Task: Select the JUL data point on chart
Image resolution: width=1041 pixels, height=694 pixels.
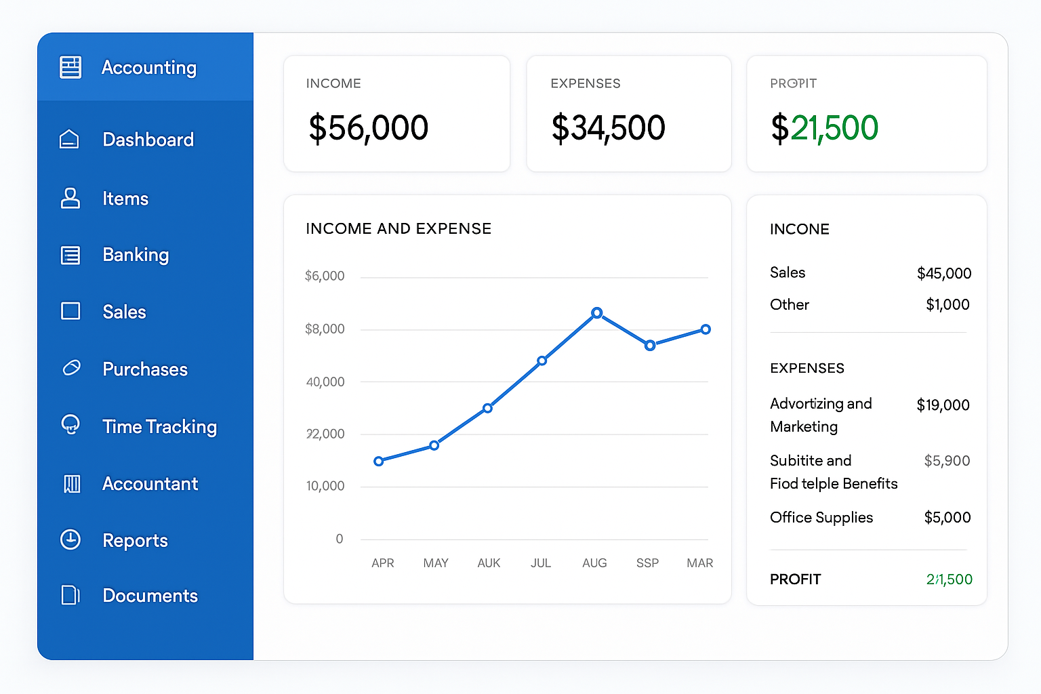Action: [542, 361]
